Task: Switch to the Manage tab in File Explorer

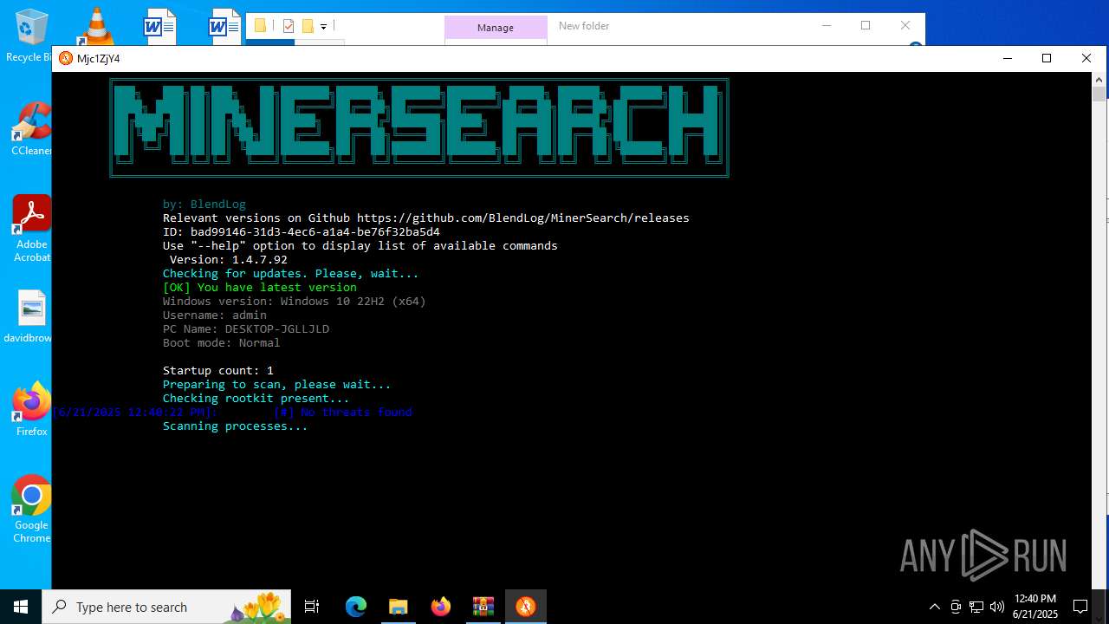Action: [496, 28]
